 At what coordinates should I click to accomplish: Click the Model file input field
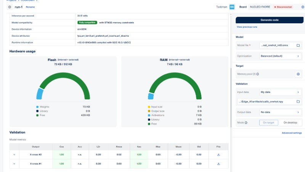[x=280, y=45]
